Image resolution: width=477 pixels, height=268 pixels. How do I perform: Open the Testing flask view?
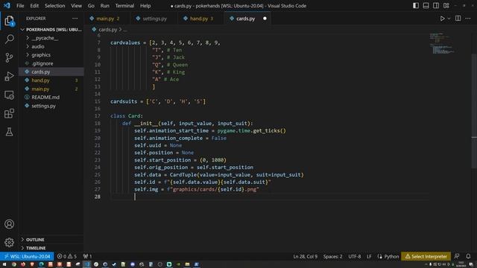[9, 132]
